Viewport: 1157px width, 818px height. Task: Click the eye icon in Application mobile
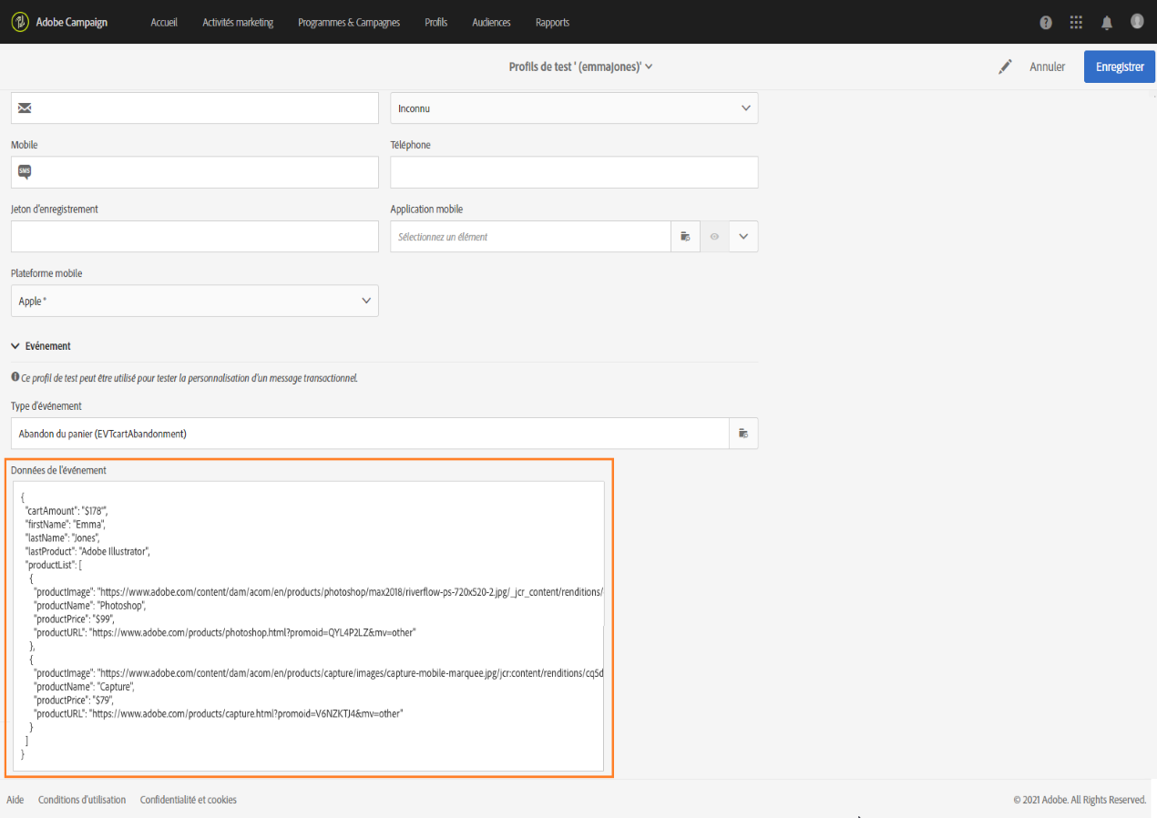[x=714, y=237]
